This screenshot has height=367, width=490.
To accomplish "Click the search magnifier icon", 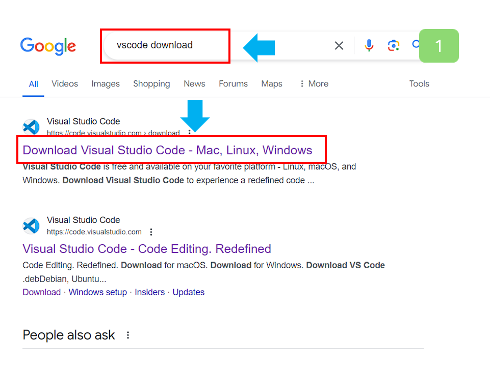I will [x=417, y=45].
